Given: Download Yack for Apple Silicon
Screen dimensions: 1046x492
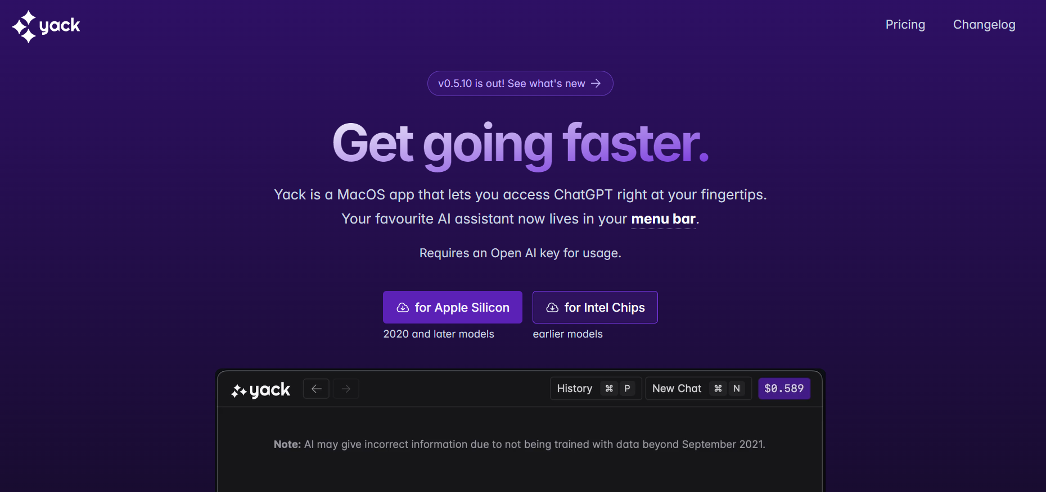Looking at the screenshot, I should pos(452,307).
